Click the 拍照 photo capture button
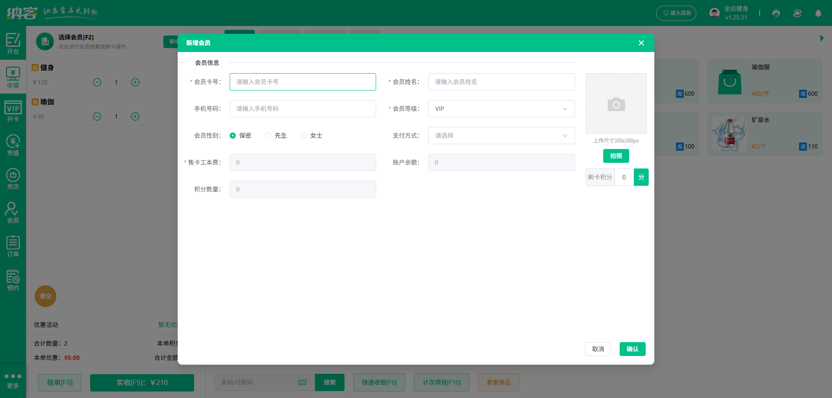 [616, 156]
